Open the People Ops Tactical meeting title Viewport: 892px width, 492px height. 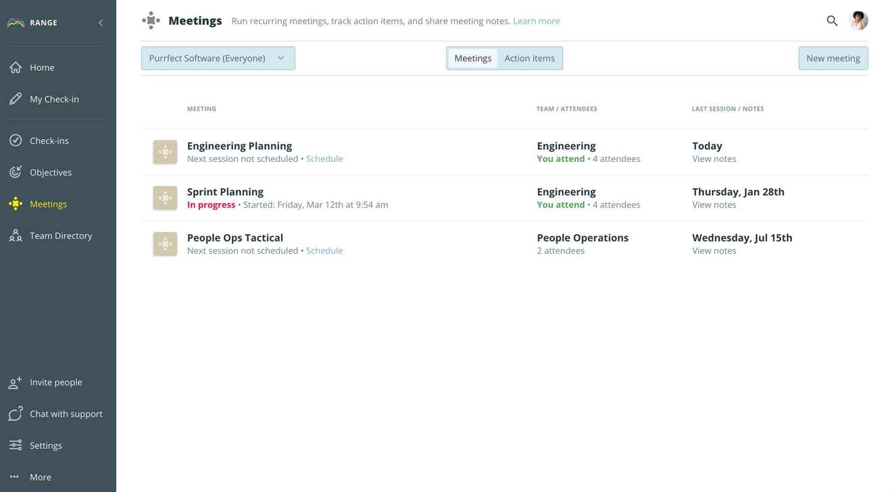[x=235, y=238]
